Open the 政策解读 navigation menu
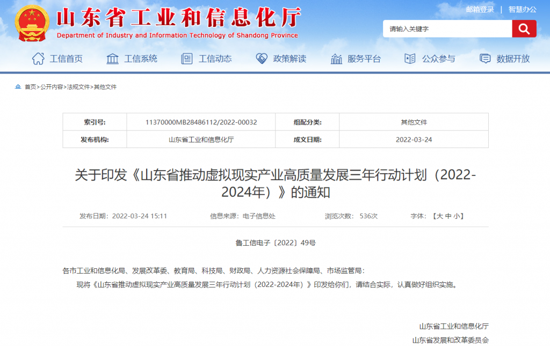This screenshot has width=550, height=346. click(290, 59)
